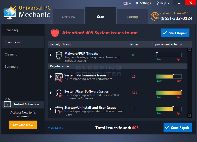The image size is (197, 142).
Task: Open the Startup tab
Action: click(x=132, y=17)
